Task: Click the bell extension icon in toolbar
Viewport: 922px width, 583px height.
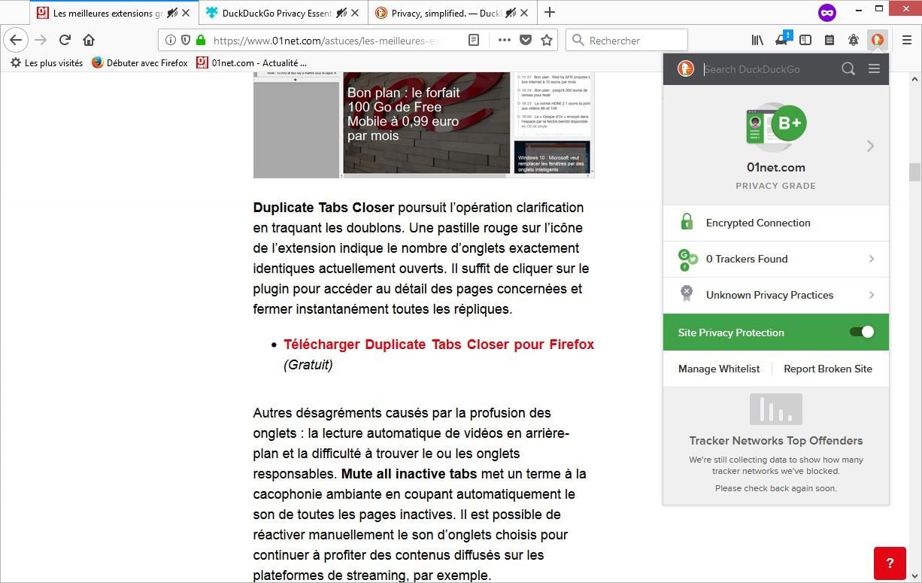Action: (x=854, y=40)
